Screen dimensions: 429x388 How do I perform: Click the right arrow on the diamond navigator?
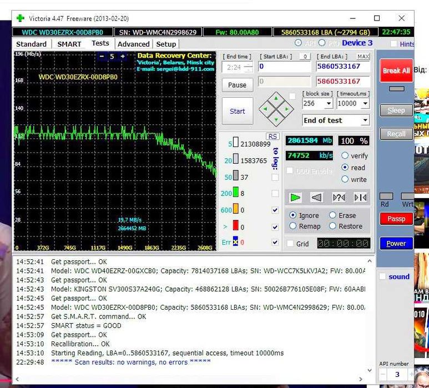tap(287, 108)
